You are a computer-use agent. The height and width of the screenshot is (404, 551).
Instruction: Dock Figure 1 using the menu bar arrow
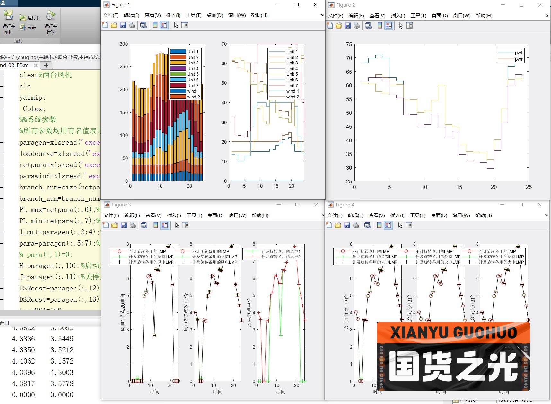coord(322,15)
